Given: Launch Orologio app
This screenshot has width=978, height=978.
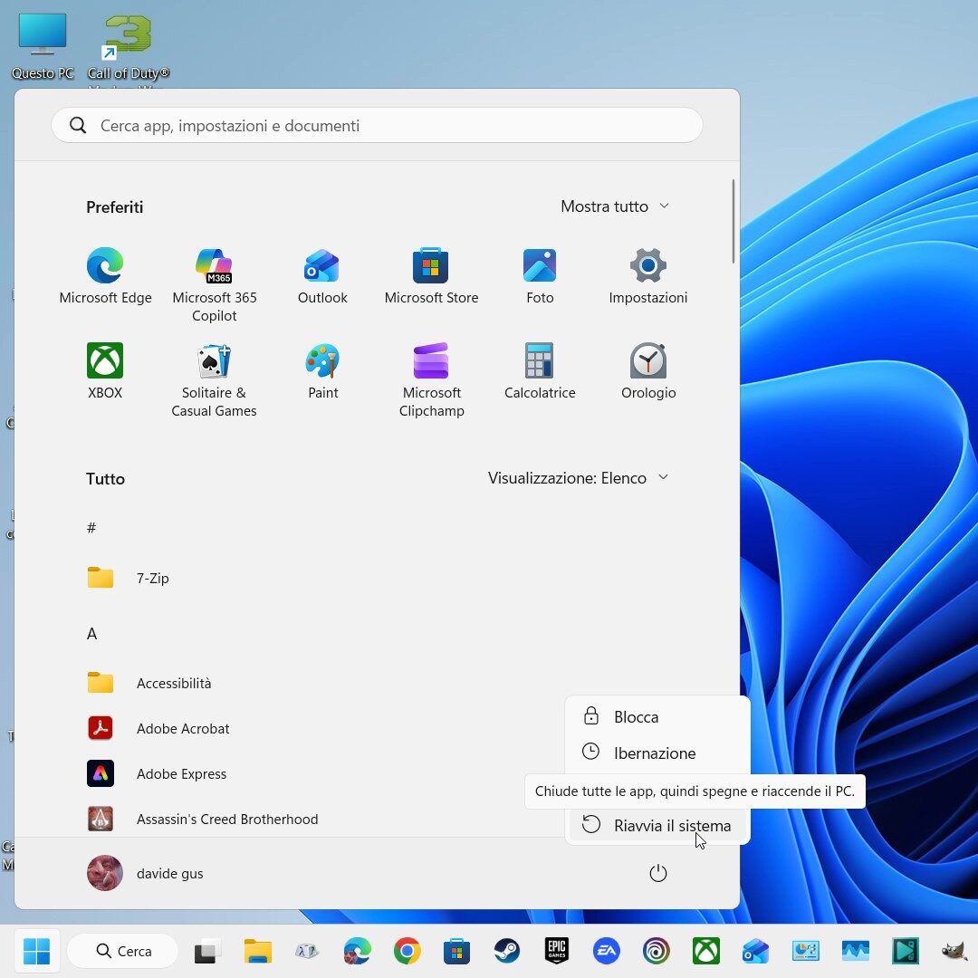Looking at the screenshot, I should click(x=648, y=370).
